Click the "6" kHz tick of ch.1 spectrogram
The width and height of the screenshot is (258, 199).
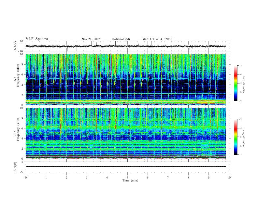point(23,74)
